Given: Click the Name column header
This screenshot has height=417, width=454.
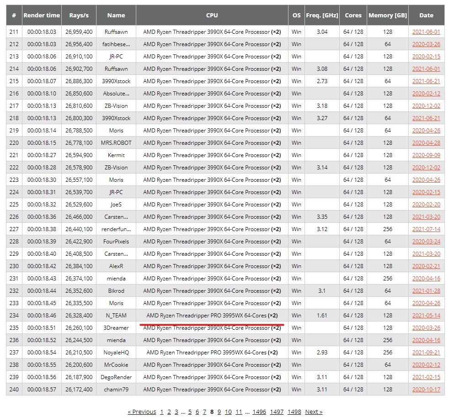Looking at the screenshot, I should (116, 16).
